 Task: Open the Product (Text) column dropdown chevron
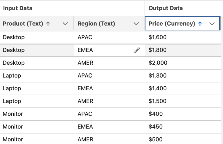click(65, 24)
